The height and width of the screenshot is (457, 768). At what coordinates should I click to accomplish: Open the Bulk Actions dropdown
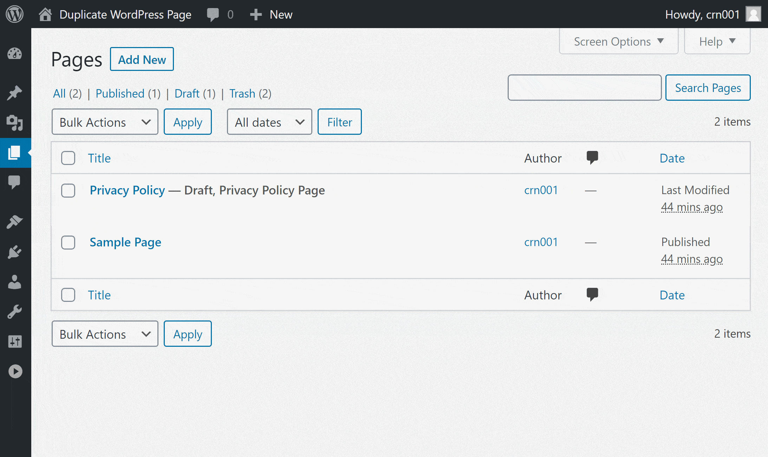point(105,122)
